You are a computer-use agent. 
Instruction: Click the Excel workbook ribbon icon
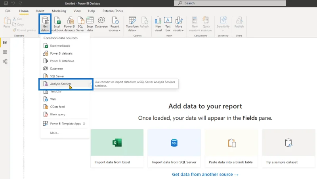(57, 24)
